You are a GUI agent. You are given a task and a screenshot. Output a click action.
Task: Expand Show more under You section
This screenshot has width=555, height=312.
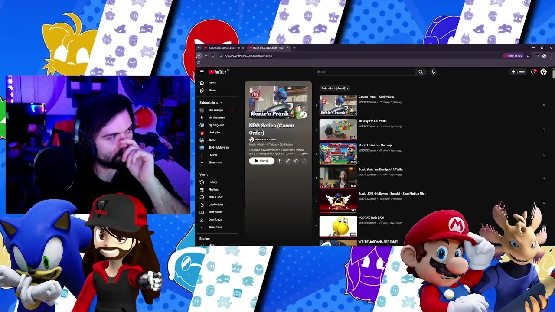215,227
